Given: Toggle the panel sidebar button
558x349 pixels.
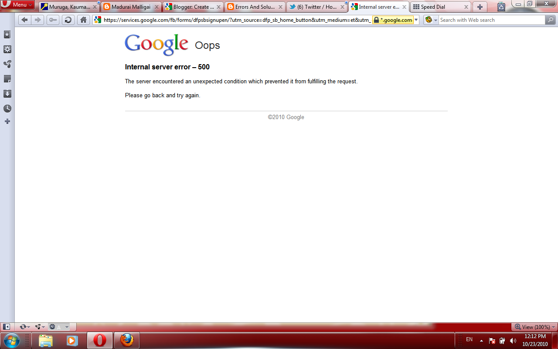Looking at the screenshot, I should [x=7, y=327].
